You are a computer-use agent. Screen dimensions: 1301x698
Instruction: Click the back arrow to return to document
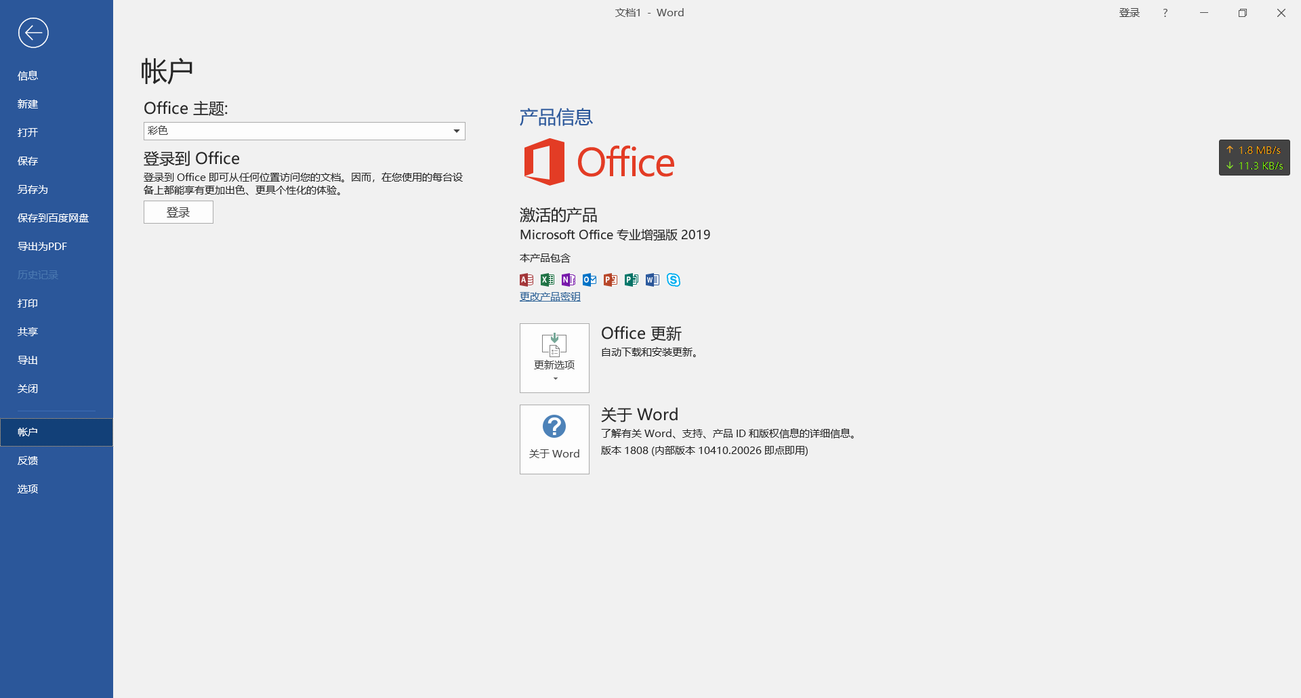tap(33, 33)
